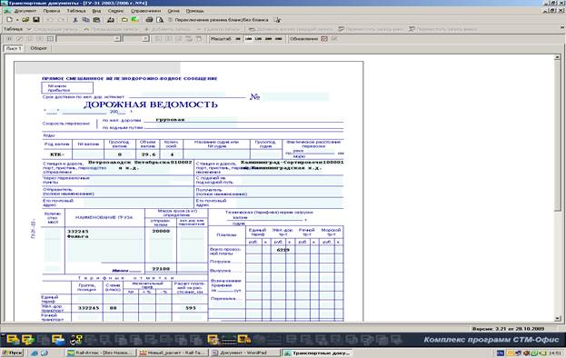This screenshot has height=358, width=566.
Task: Open the Правка menu
Action: 51,11
